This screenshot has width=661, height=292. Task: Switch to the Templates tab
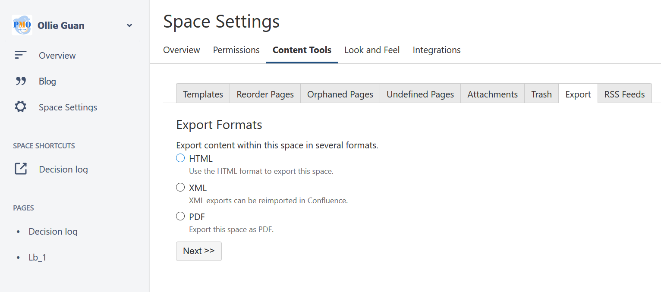203,94
